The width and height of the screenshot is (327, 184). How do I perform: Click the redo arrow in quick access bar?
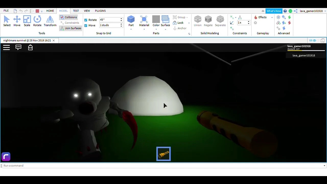pyautogui.click(x=26, y=11)
